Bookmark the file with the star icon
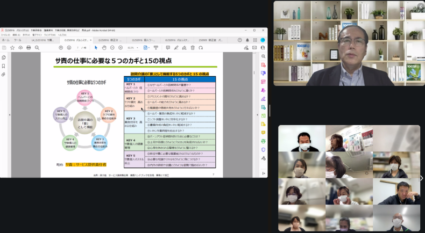Viewport: 425px width, 233px height. [x=12, y=47]
